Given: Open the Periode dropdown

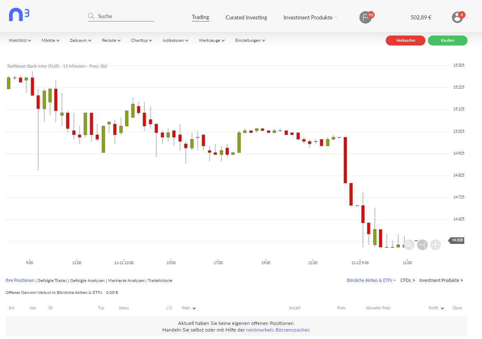Looking at the screenshot, I should (111, 40).
